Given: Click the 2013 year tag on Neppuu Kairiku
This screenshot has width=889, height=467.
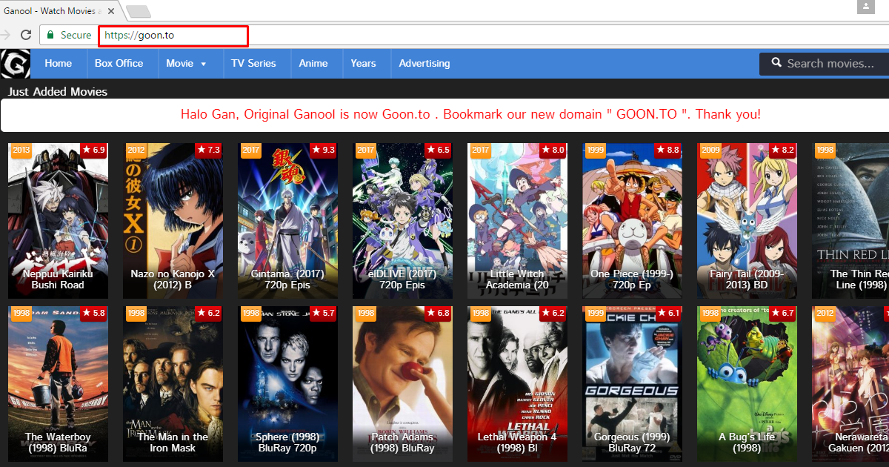Looking at the screenshot, I should [21, 150].
